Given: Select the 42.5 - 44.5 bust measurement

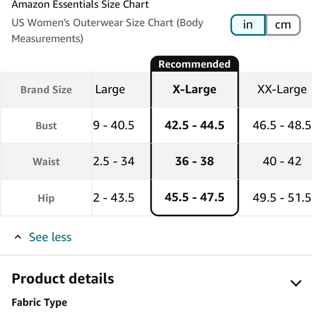Looking at the screenshot, I should [x=194, y=125].
